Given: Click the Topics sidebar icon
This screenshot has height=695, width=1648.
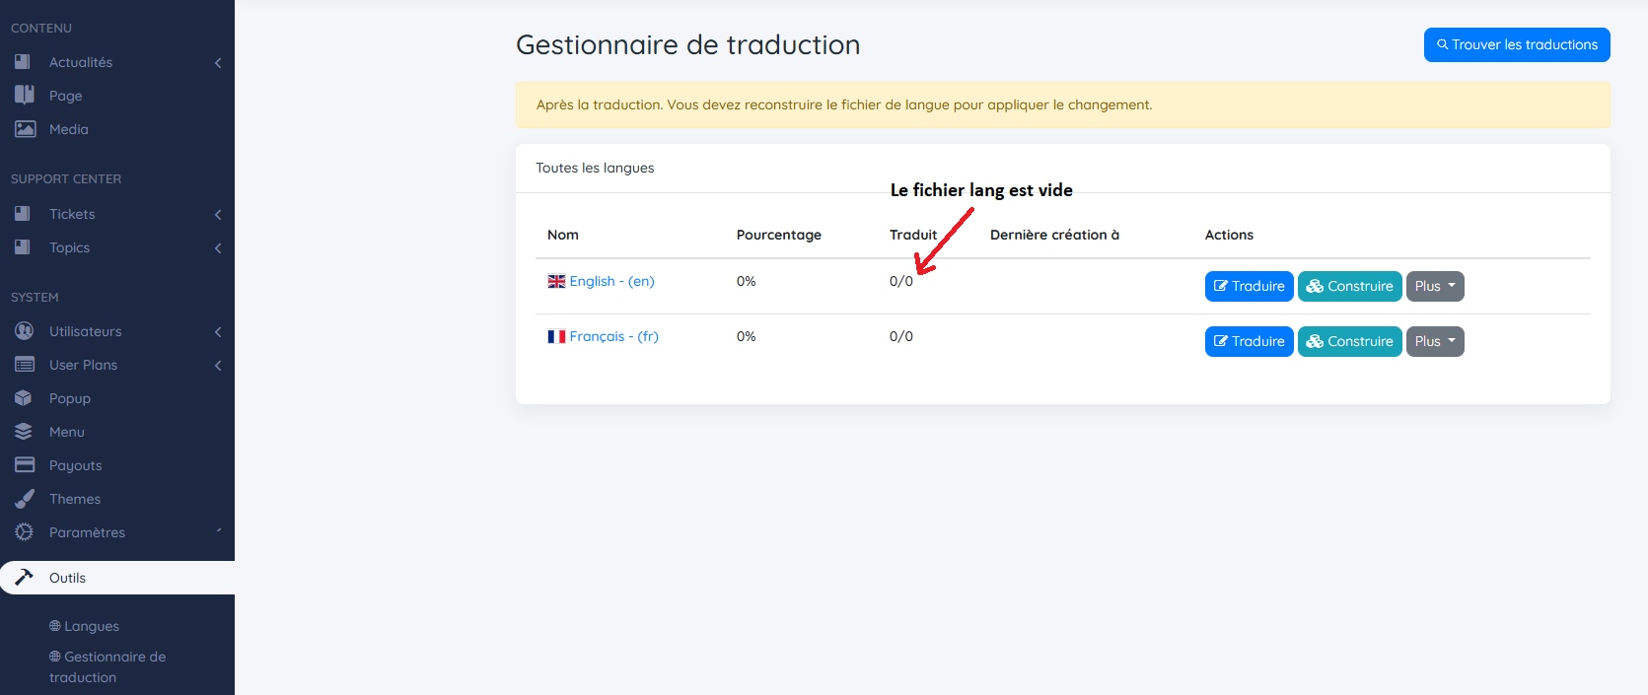Looking at the screenshot, I should (23, 246).
